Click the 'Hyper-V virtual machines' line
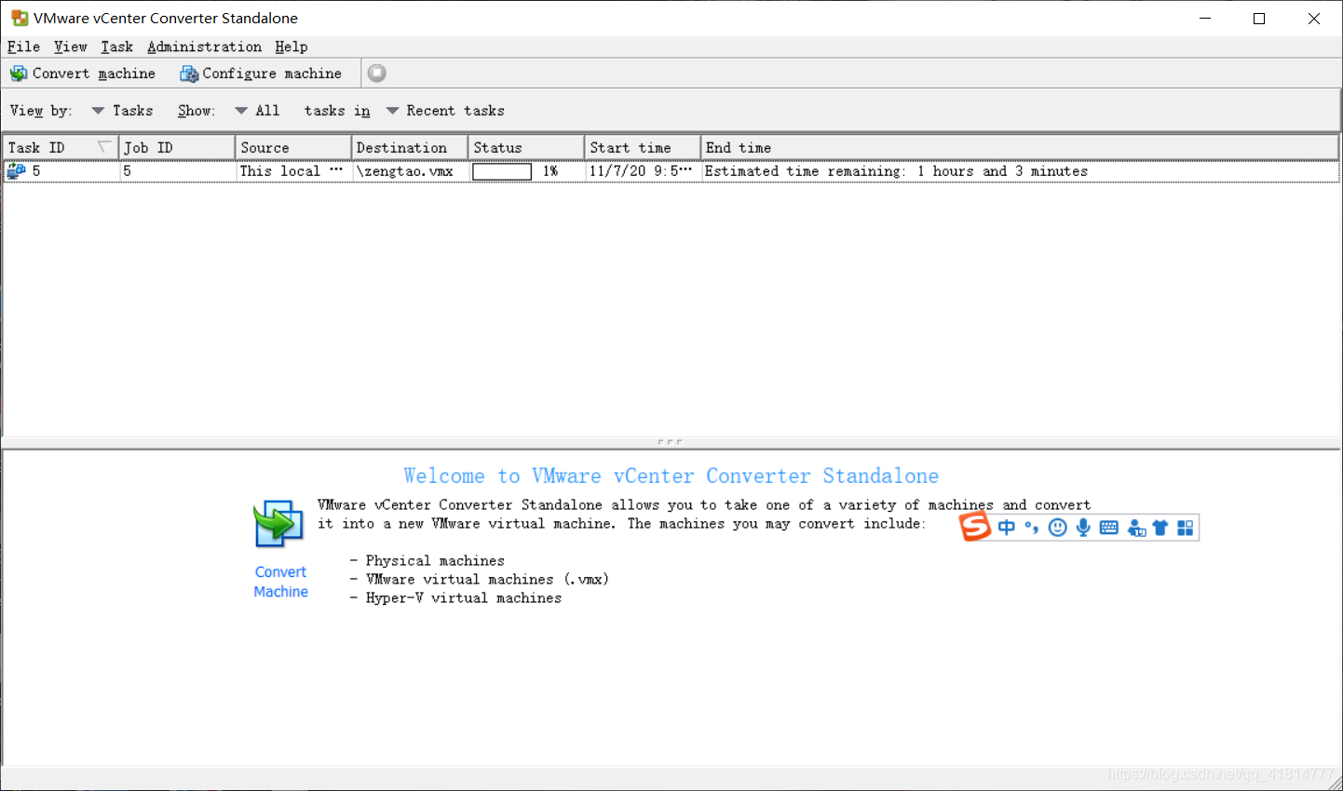 coord(464,597)
